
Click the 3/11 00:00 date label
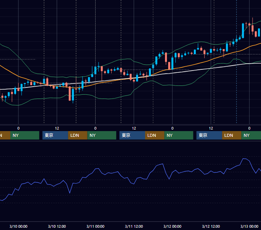click(x=95, y=226)
